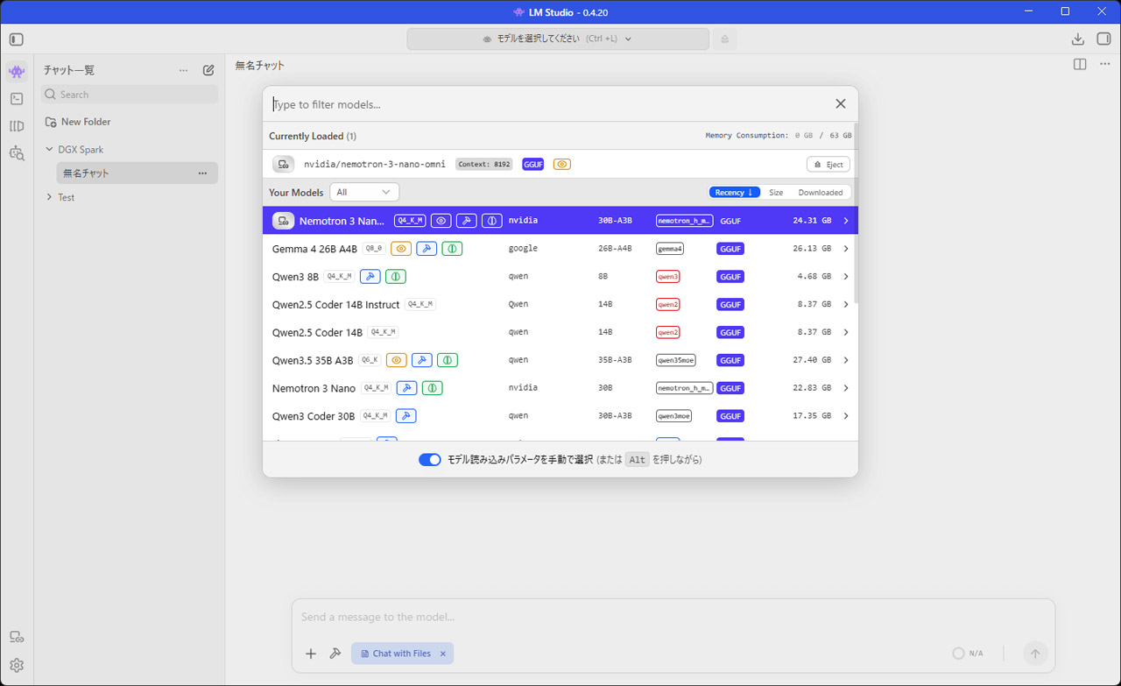
Task: Click the reasoning icon on Qwen3.5 35B A3B
Action: point(448,360)
